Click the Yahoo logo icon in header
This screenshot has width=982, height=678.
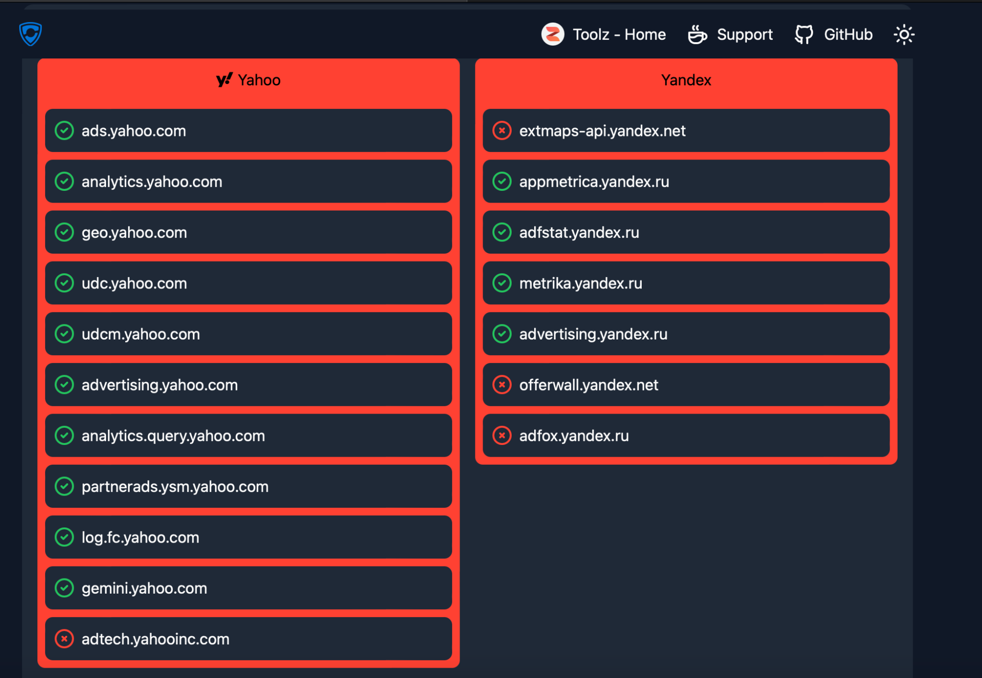224,80
